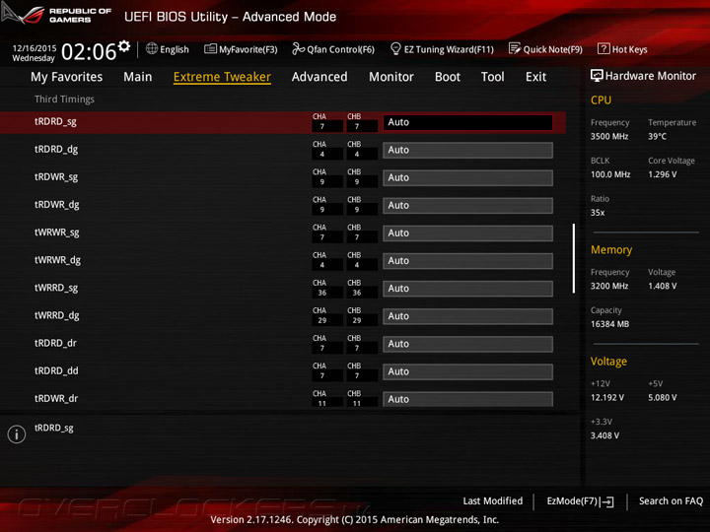Go to the Tool tab
The image size is (710, 532).
tap(493, 77)
